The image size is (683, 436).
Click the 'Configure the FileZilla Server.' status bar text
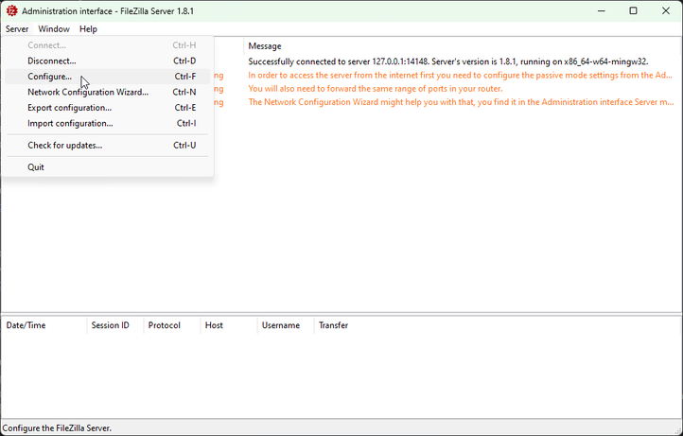click(57, 428)
